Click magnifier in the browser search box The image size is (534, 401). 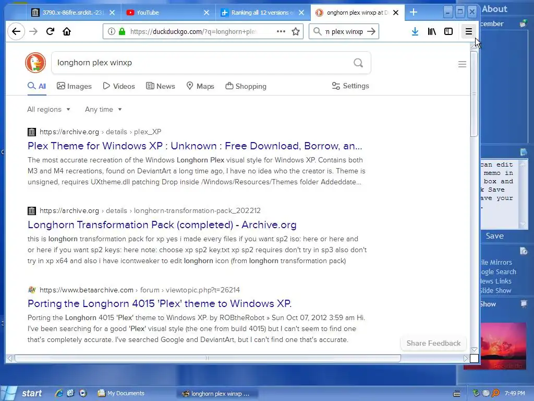point(317,31)
